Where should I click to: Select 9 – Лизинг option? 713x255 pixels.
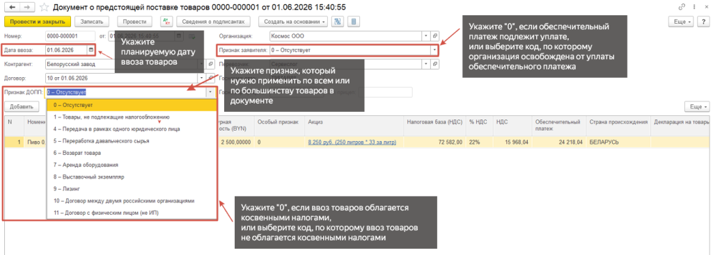(x=132, y=188)
